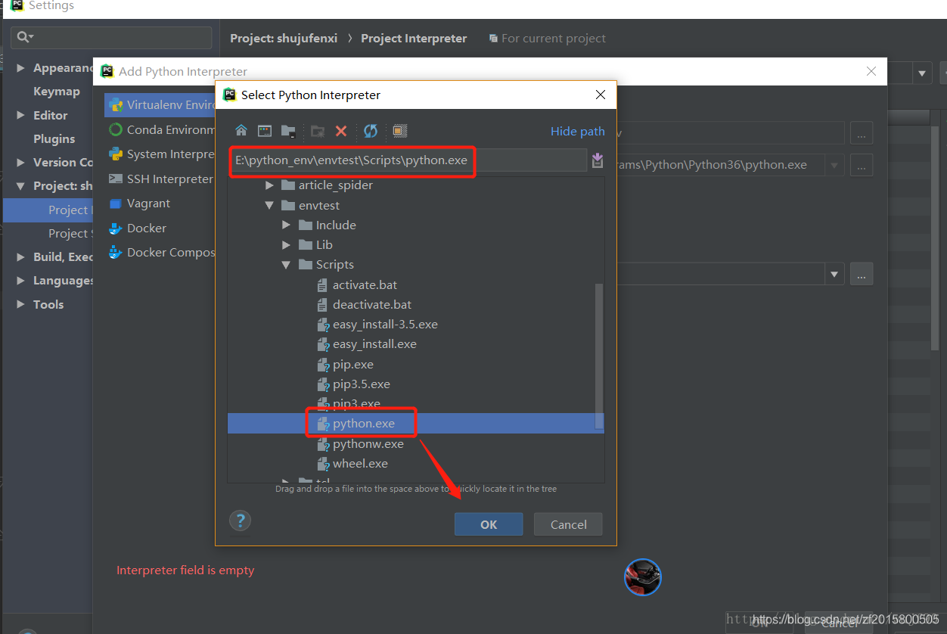
Task: Jump to the Desktop directory icon
Action: tap(264, 131)
